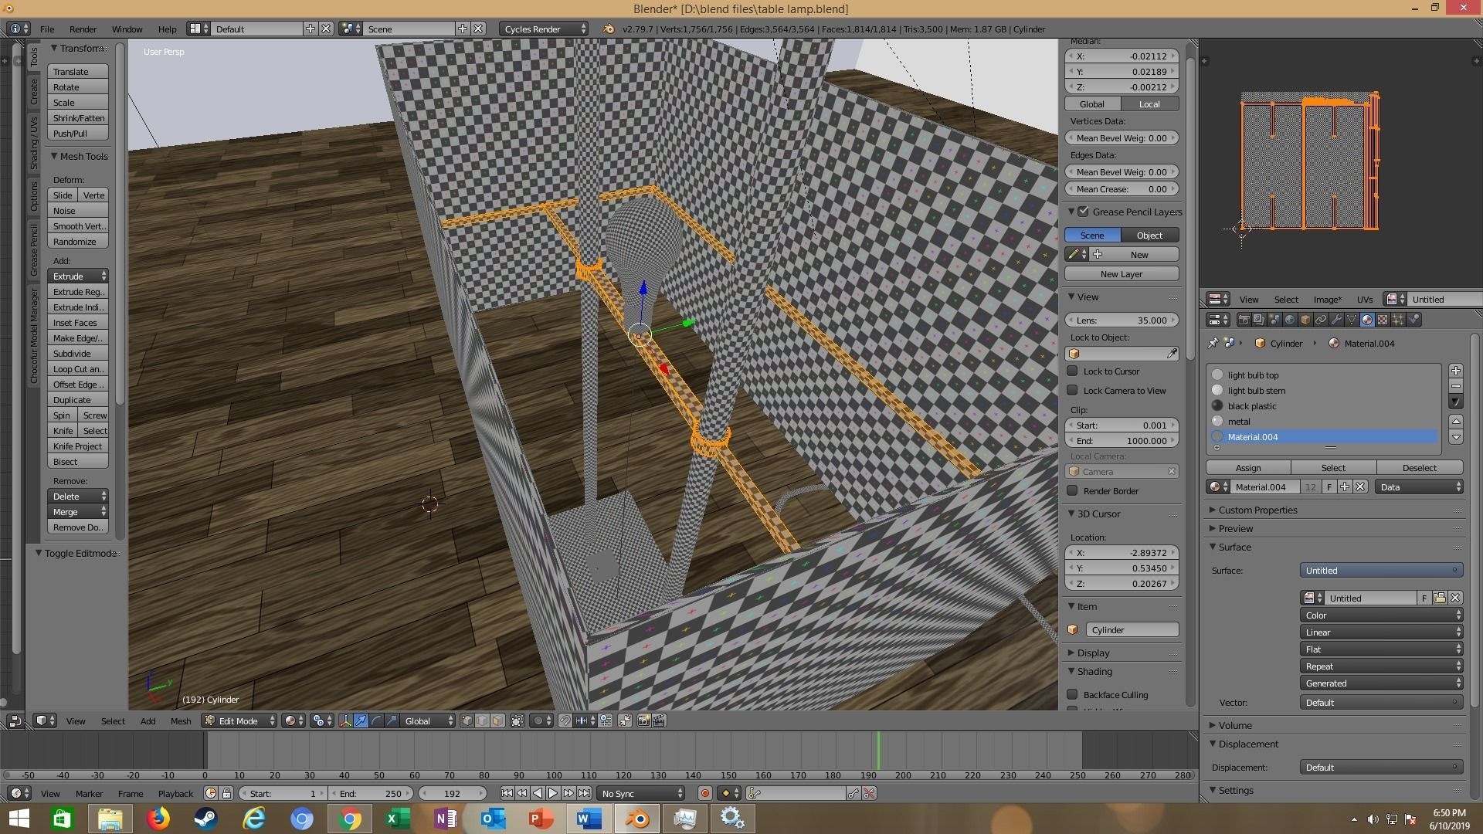Click the Assign material button

click(x=1247, y=468)
